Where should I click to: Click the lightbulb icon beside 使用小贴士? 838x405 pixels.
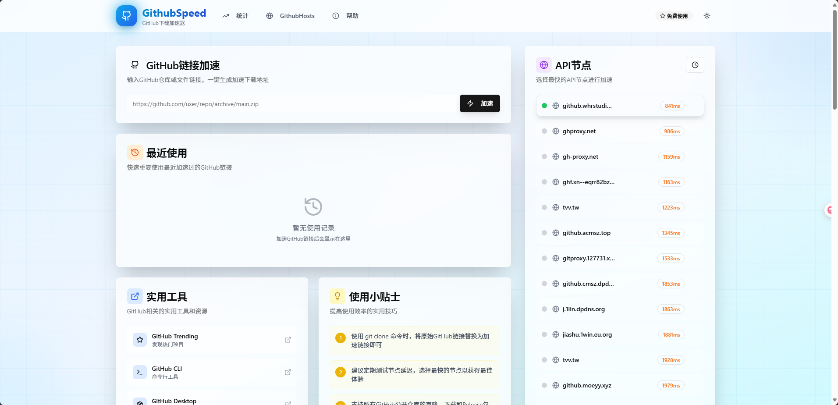pyautogui.click(x=337, y=296)
